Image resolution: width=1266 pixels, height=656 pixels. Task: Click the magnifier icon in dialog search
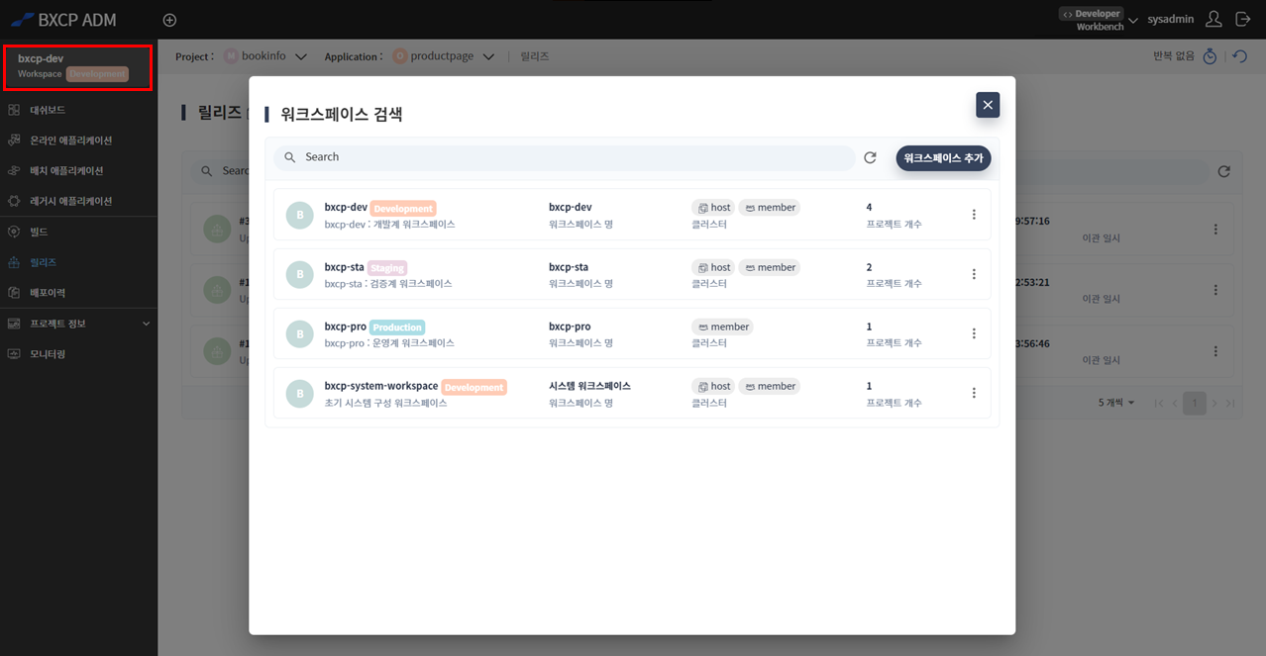(x=290, y=157)
